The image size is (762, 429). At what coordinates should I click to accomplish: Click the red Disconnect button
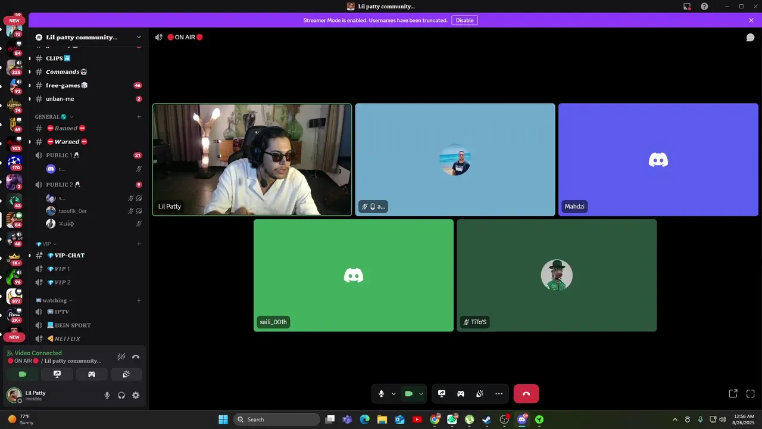(x=526, y=394)
